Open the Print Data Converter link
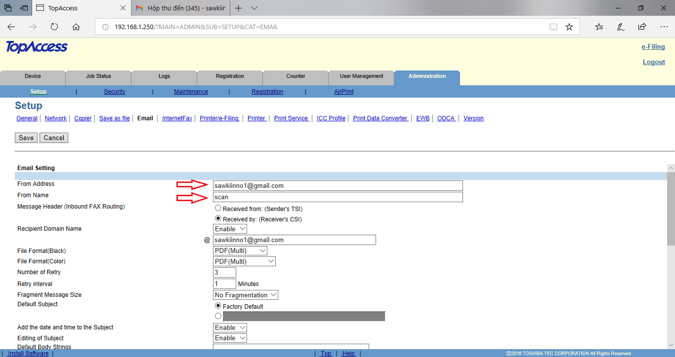The image size is (675, 357). click(x=380, y=118)
